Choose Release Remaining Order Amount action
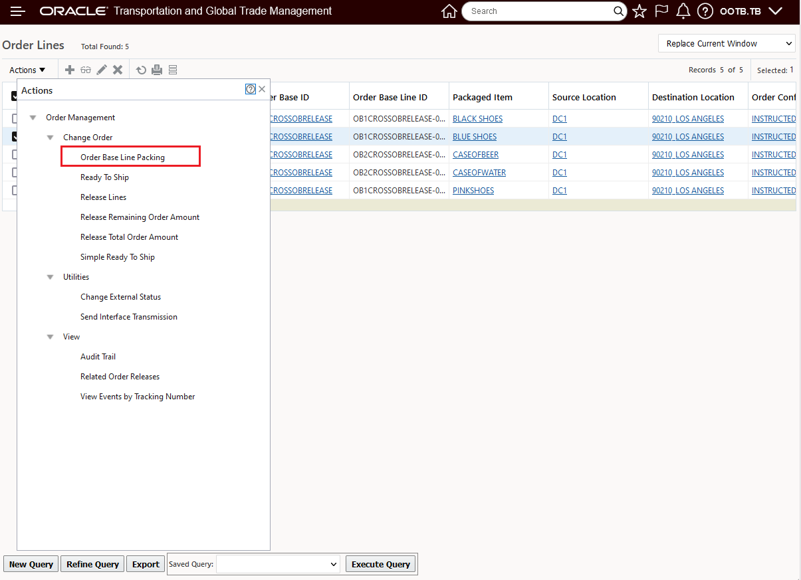801x580 pixels. pos(140,217)
